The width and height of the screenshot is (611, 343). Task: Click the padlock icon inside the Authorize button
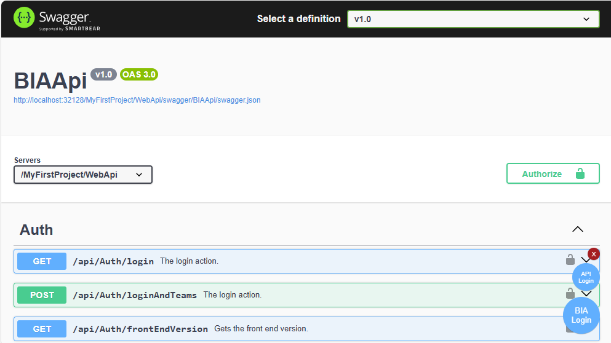(580, 174)
